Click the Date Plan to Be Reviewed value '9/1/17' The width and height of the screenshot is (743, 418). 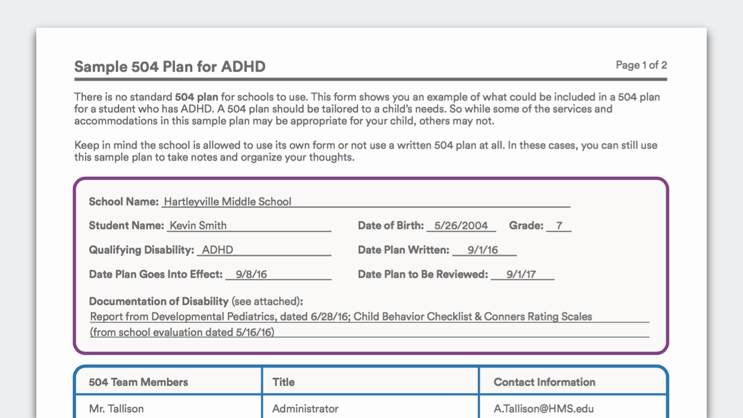pos(521,274)
